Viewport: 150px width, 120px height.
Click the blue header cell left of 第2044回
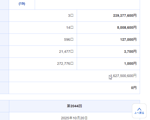pyautogui.click(x=4, y=106)
